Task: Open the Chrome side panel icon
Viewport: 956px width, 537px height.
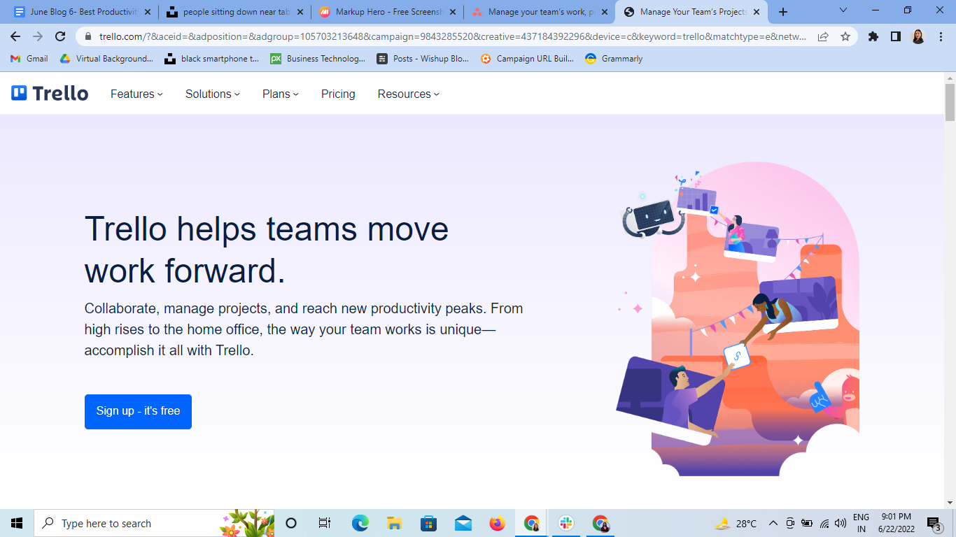Action: (896, 36)
